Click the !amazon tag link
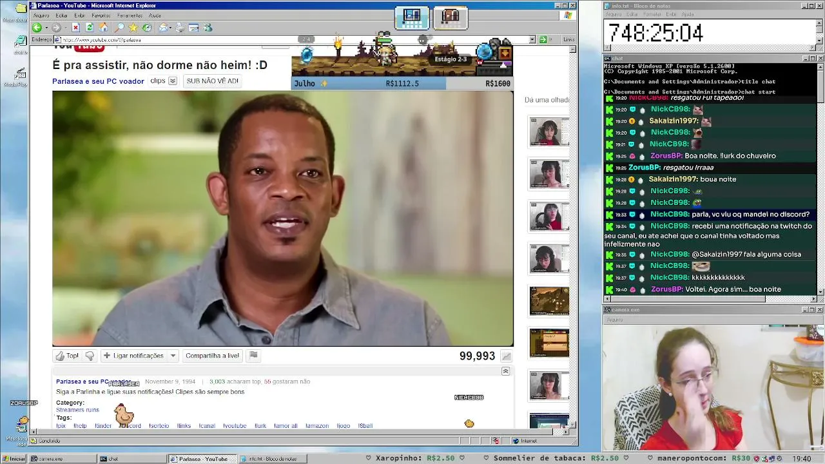The image size is (825, 464). [x=316, y=426]
